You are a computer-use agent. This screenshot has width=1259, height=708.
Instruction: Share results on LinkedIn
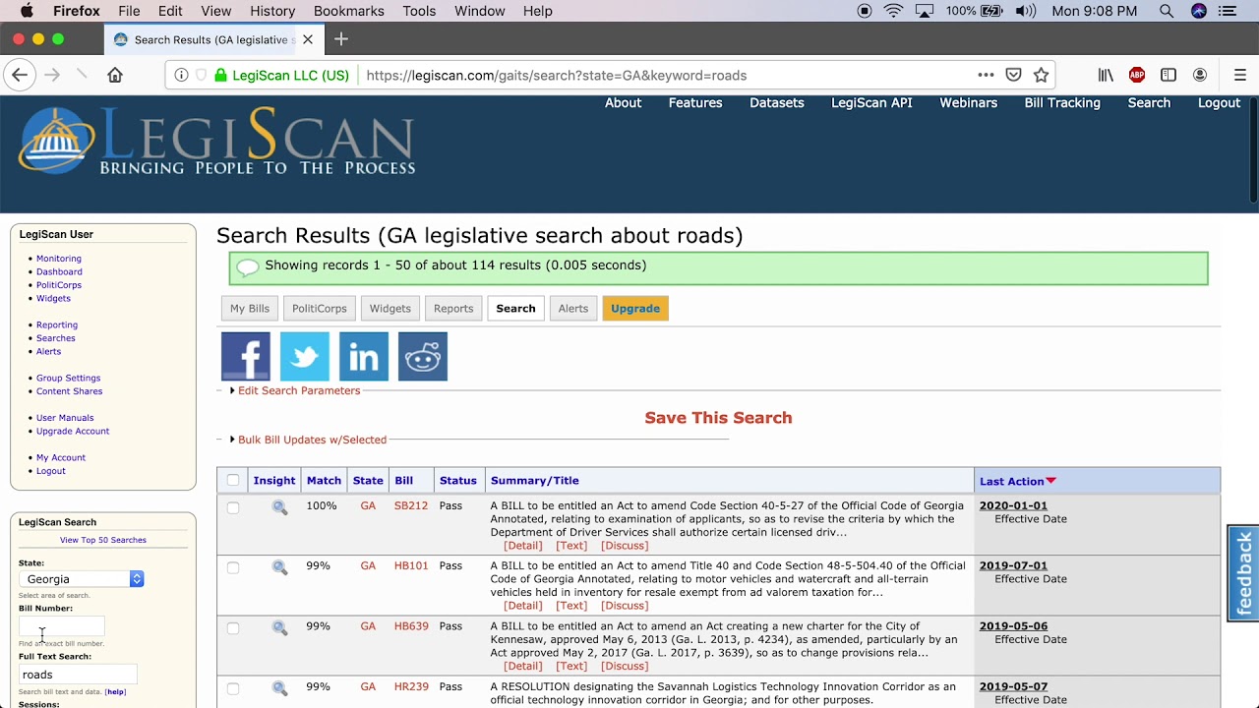click(364, 356)
